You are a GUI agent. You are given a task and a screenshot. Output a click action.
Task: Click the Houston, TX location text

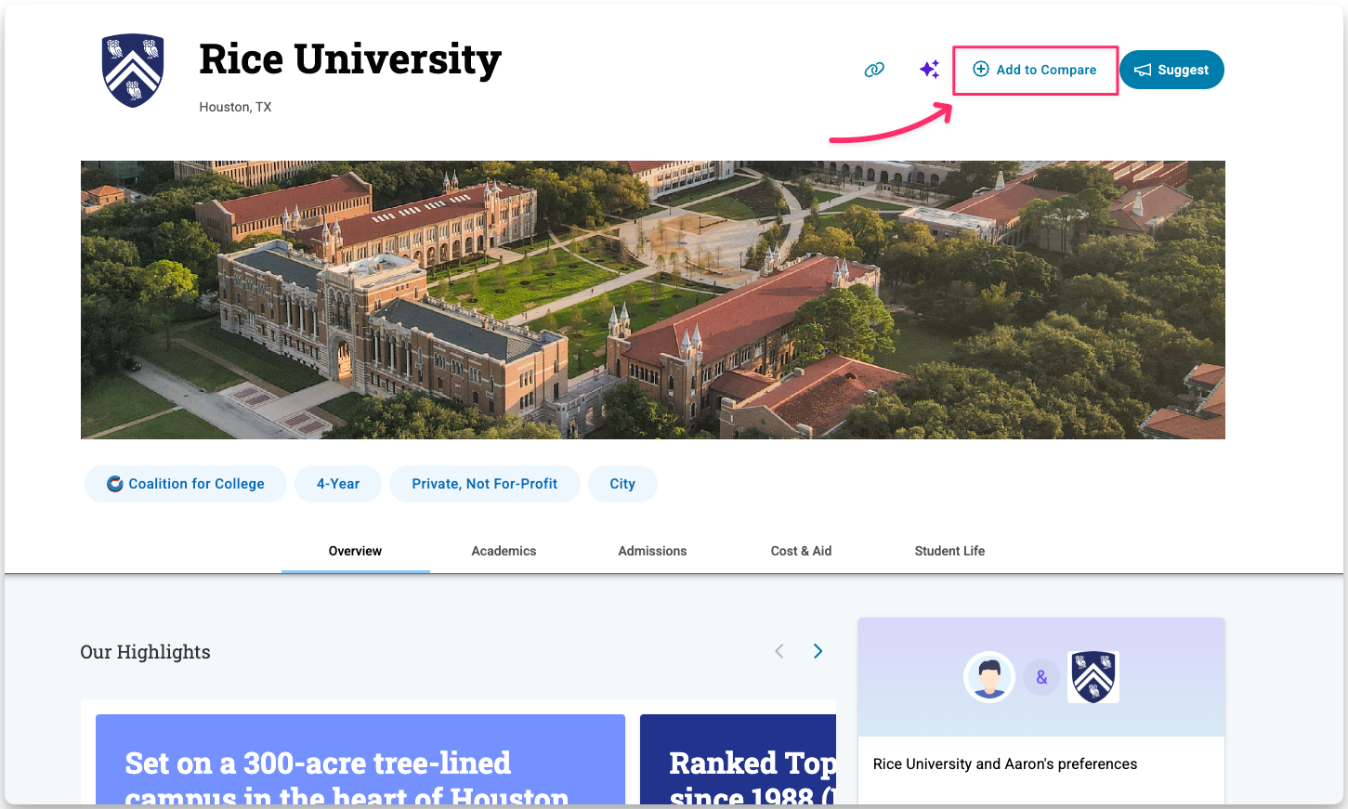pos(235,107)
